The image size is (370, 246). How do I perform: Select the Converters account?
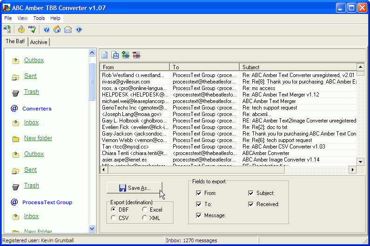[37, 109]
